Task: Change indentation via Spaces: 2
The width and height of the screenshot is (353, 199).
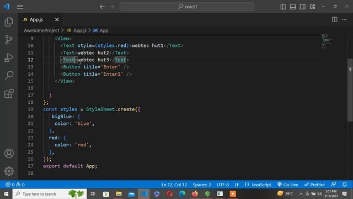Action: click(202, 185)
